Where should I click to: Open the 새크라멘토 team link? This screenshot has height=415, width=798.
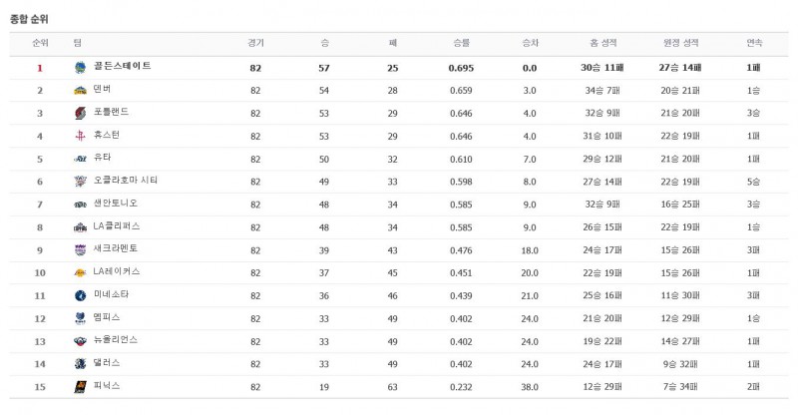pyautogui.click(x=115, y=248)
